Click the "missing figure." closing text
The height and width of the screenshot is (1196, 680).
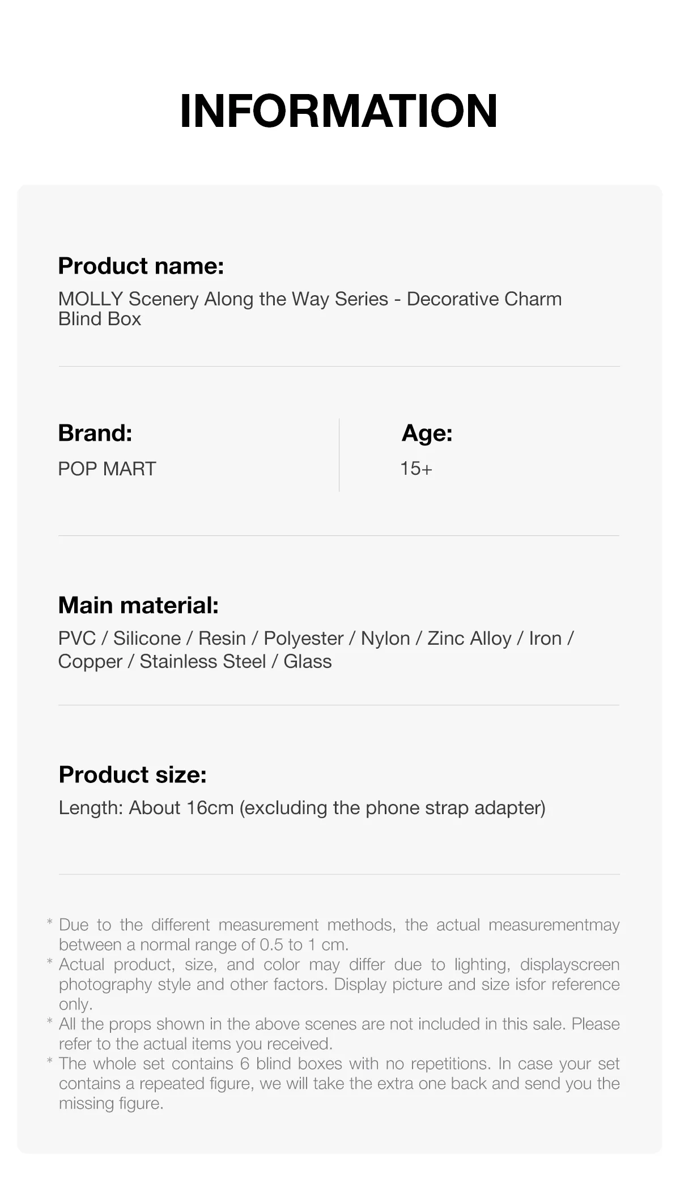(x=111, y=1103)
